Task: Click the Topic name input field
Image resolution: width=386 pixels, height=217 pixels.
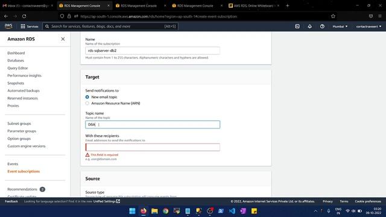Action: 153,125
